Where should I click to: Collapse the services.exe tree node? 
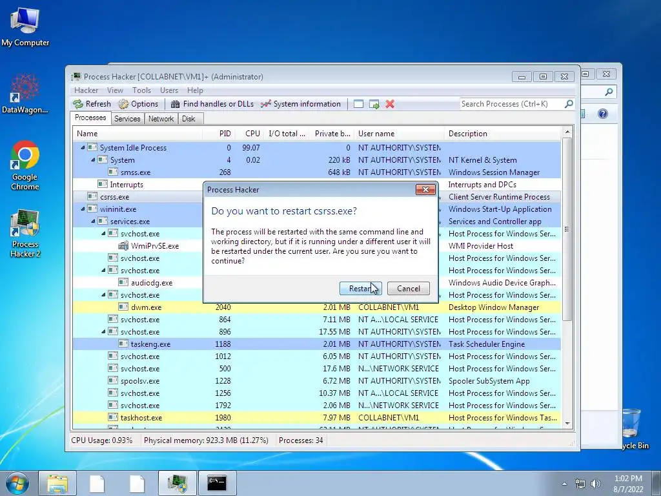pos(93,221)
